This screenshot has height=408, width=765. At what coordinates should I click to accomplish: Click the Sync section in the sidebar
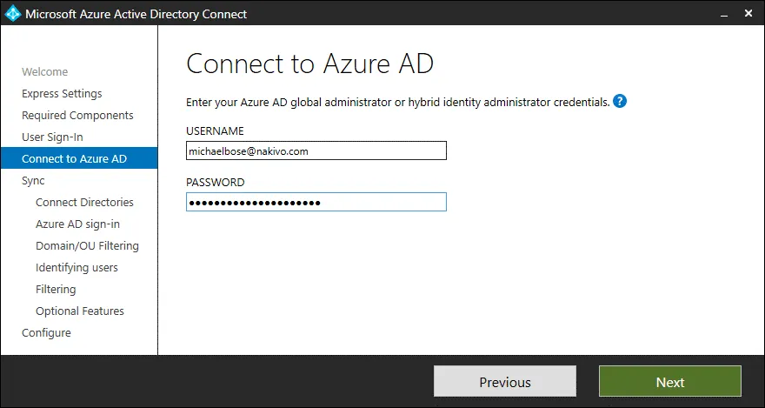[33, 181]
